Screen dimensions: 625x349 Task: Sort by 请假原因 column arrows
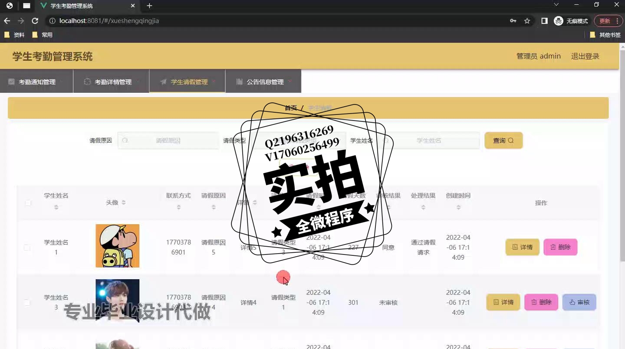click(214, 208)
